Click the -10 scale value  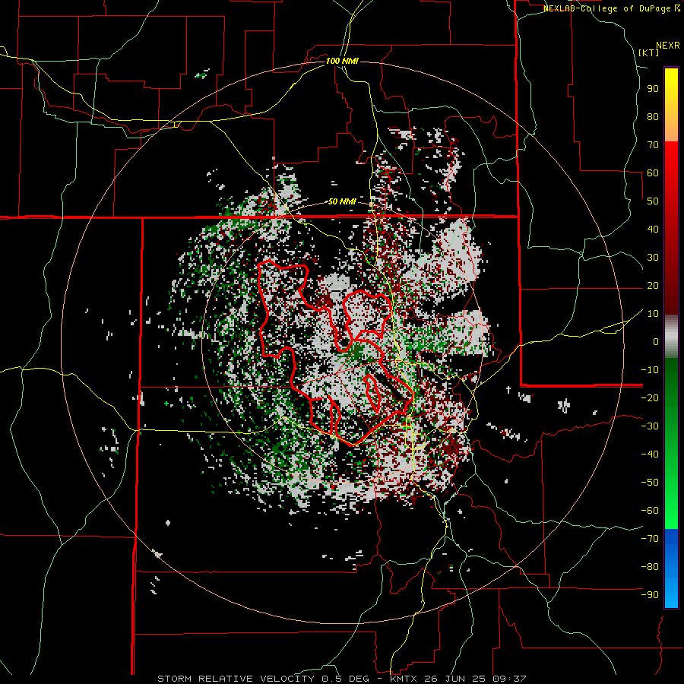(650, 370)
